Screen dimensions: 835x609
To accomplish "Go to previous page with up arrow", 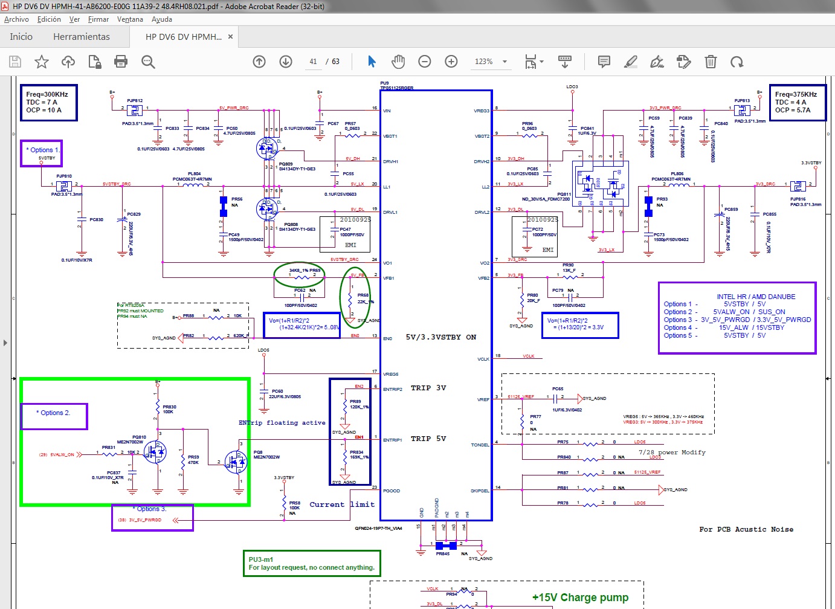I will (x=259, y=62).
